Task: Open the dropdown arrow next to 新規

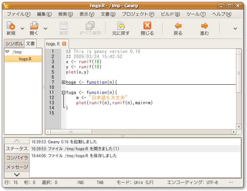Action: (22, 28)
